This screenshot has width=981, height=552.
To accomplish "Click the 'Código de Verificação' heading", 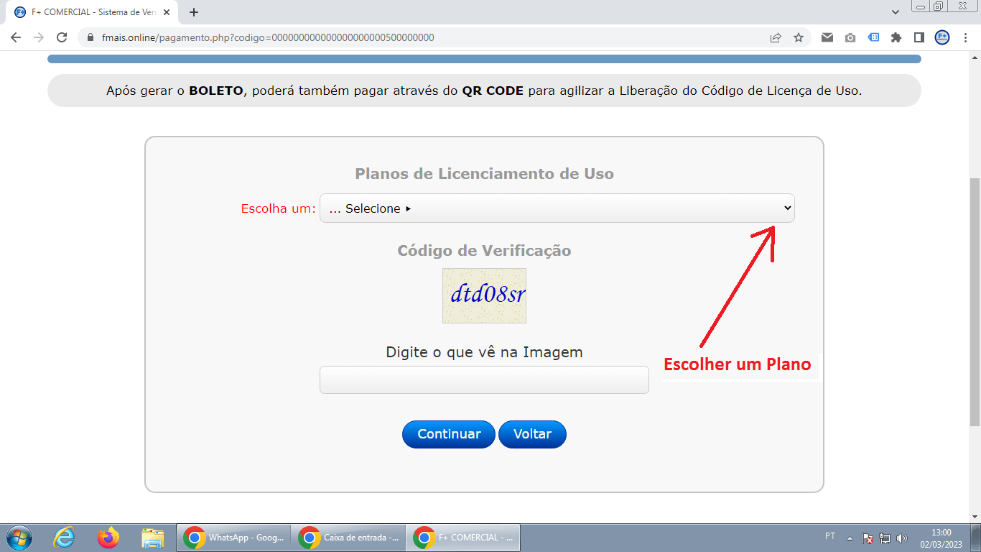I will pos(484,251).
